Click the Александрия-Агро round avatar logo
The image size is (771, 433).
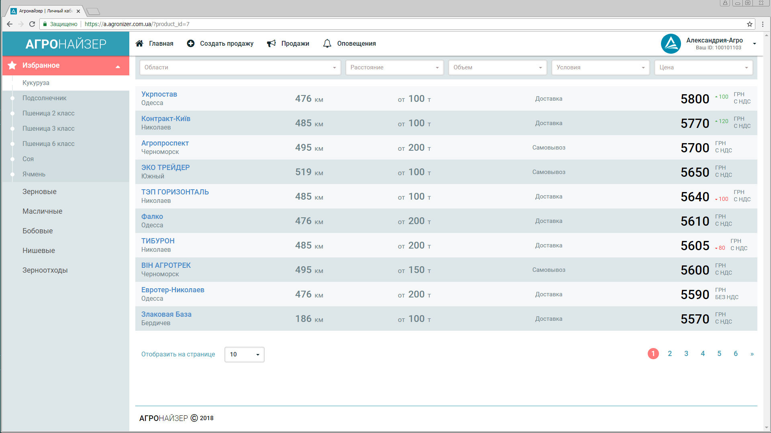[671, 44]
